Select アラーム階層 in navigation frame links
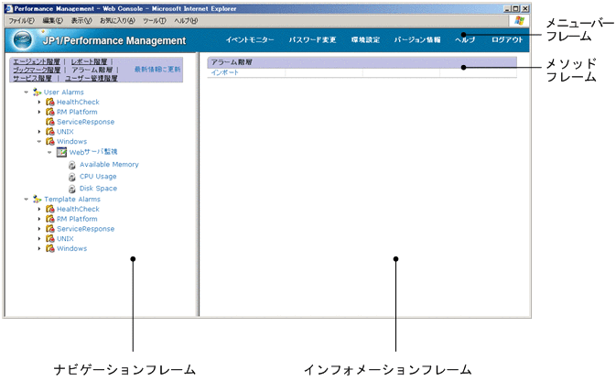Screen dimensions: 616x381 pos(92,70)
